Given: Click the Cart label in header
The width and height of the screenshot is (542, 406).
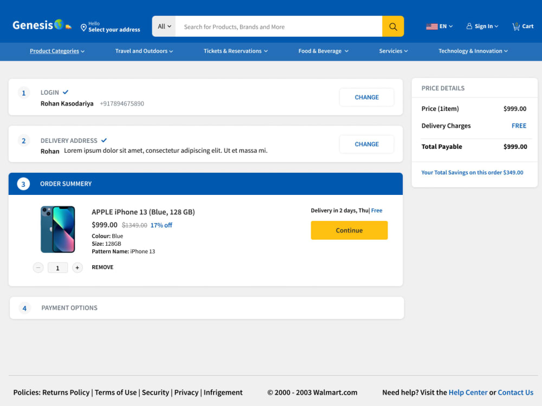Looking at the screenshot, I should (x=527, y=26).
